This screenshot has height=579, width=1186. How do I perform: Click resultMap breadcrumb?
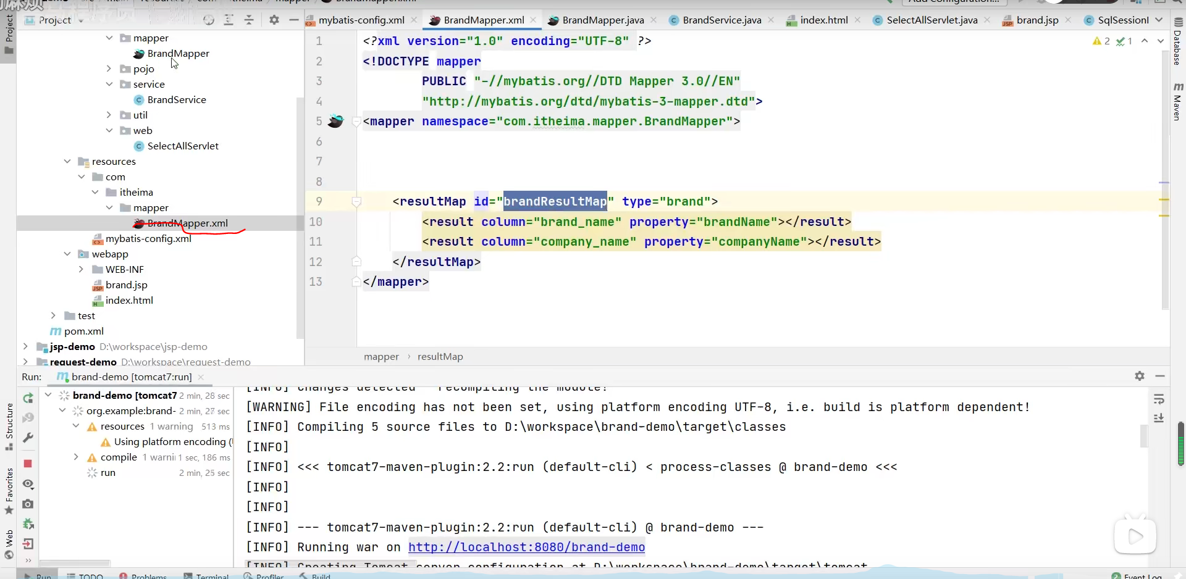coord(440,357)
